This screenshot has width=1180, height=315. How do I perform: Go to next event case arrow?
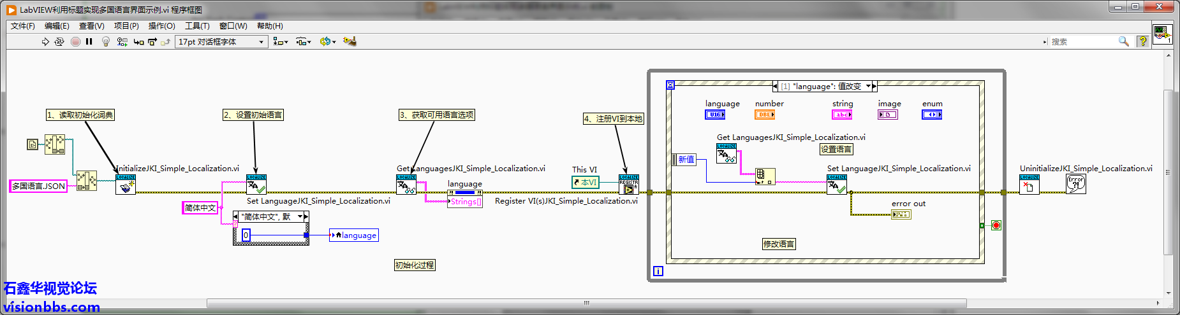pos(874,86)
